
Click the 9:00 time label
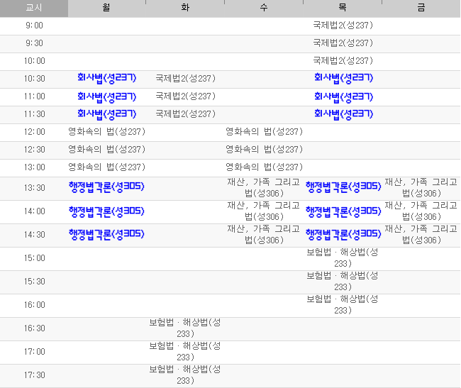point(35,26)
